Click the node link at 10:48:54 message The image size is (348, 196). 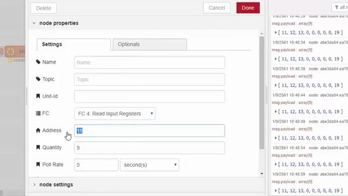(328, 148)
